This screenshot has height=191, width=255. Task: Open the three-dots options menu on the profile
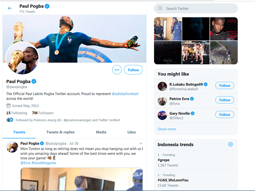point(117,70)
